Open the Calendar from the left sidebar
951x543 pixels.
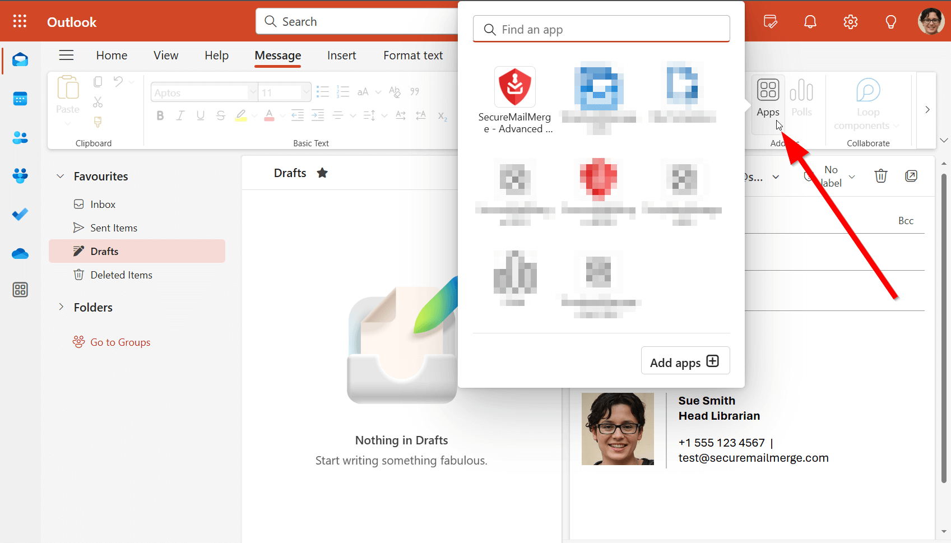pos(20,99)
